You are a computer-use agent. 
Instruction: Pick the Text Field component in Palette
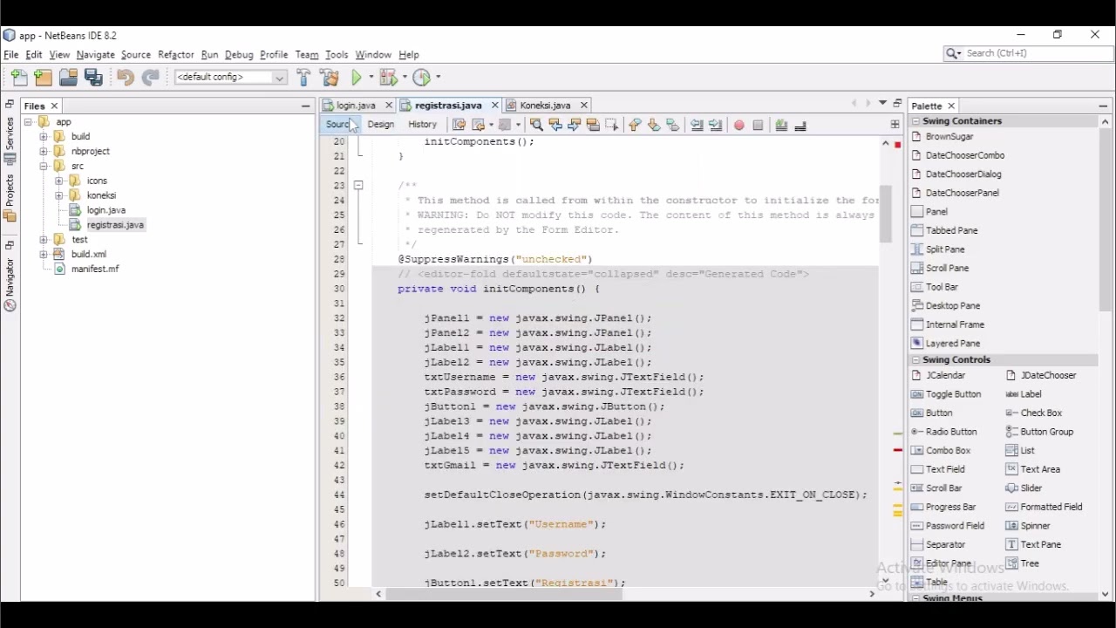click(x=938, y=470)
